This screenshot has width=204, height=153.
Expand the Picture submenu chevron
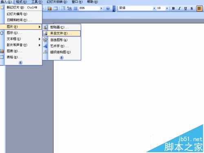click(x=62, y=58)
